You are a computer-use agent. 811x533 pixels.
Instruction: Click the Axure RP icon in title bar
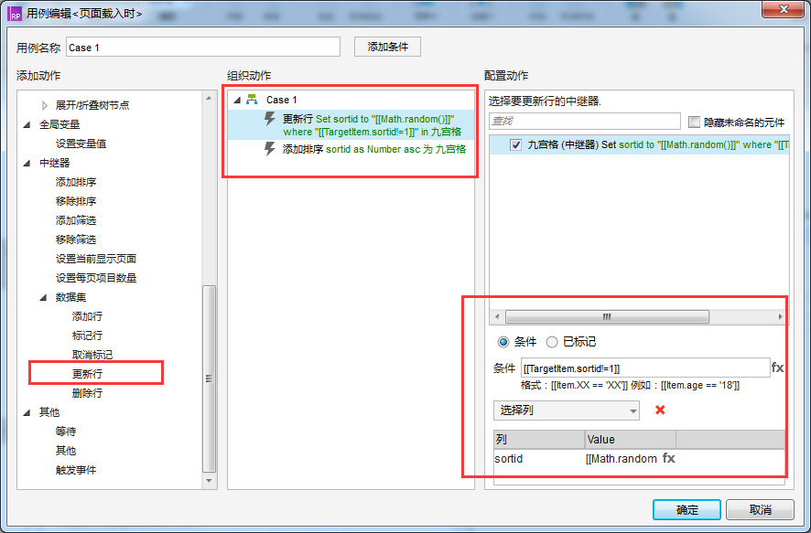point(15,14)
